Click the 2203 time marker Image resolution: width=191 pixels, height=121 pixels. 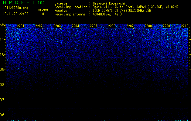(57, 26)
